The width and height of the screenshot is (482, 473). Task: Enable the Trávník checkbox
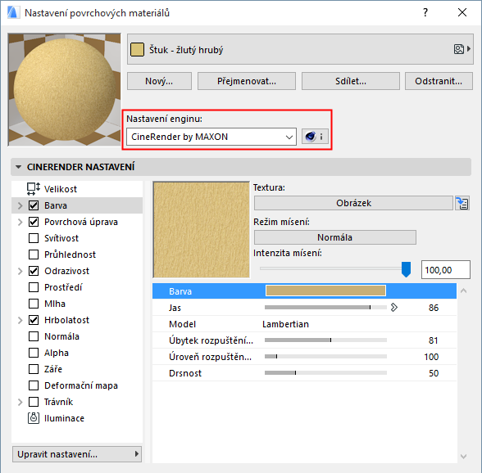pos(34,402)
